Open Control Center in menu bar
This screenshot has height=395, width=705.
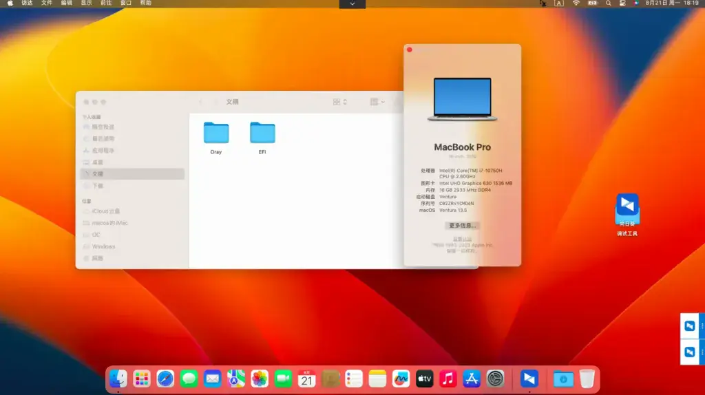point(622,3)
